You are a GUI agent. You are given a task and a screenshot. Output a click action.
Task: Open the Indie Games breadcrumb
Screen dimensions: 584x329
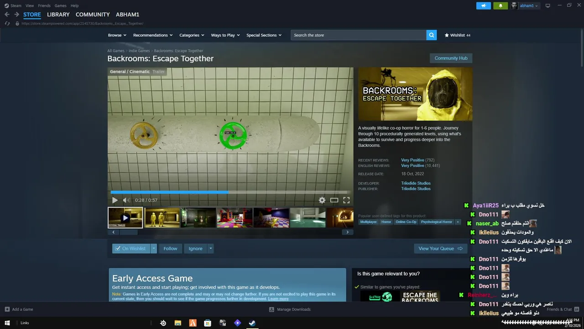139,51
